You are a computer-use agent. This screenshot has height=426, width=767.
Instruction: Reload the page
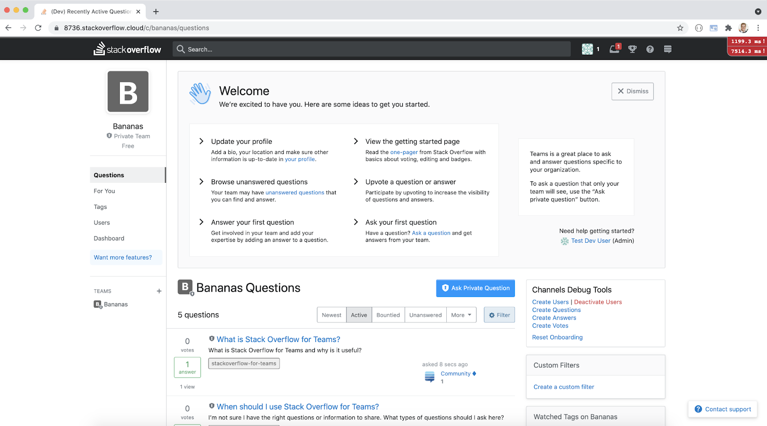[x=38, y=28]
